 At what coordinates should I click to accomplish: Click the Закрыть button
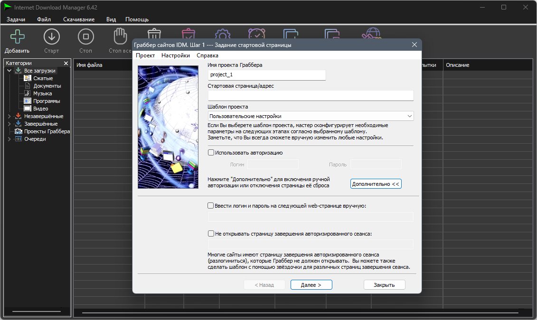click(384, 285)
